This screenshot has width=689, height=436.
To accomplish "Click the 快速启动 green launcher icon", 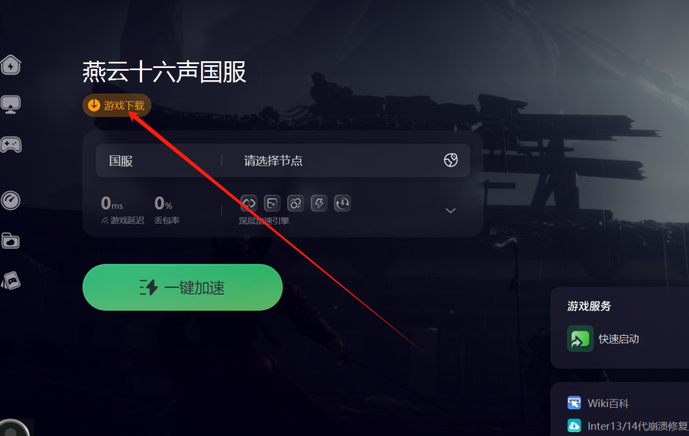I will point(580,338).
